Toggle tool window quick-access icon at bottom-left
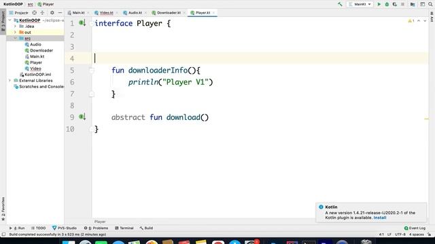This screenshot has width=435, height=244. click(x=3, y=235)
